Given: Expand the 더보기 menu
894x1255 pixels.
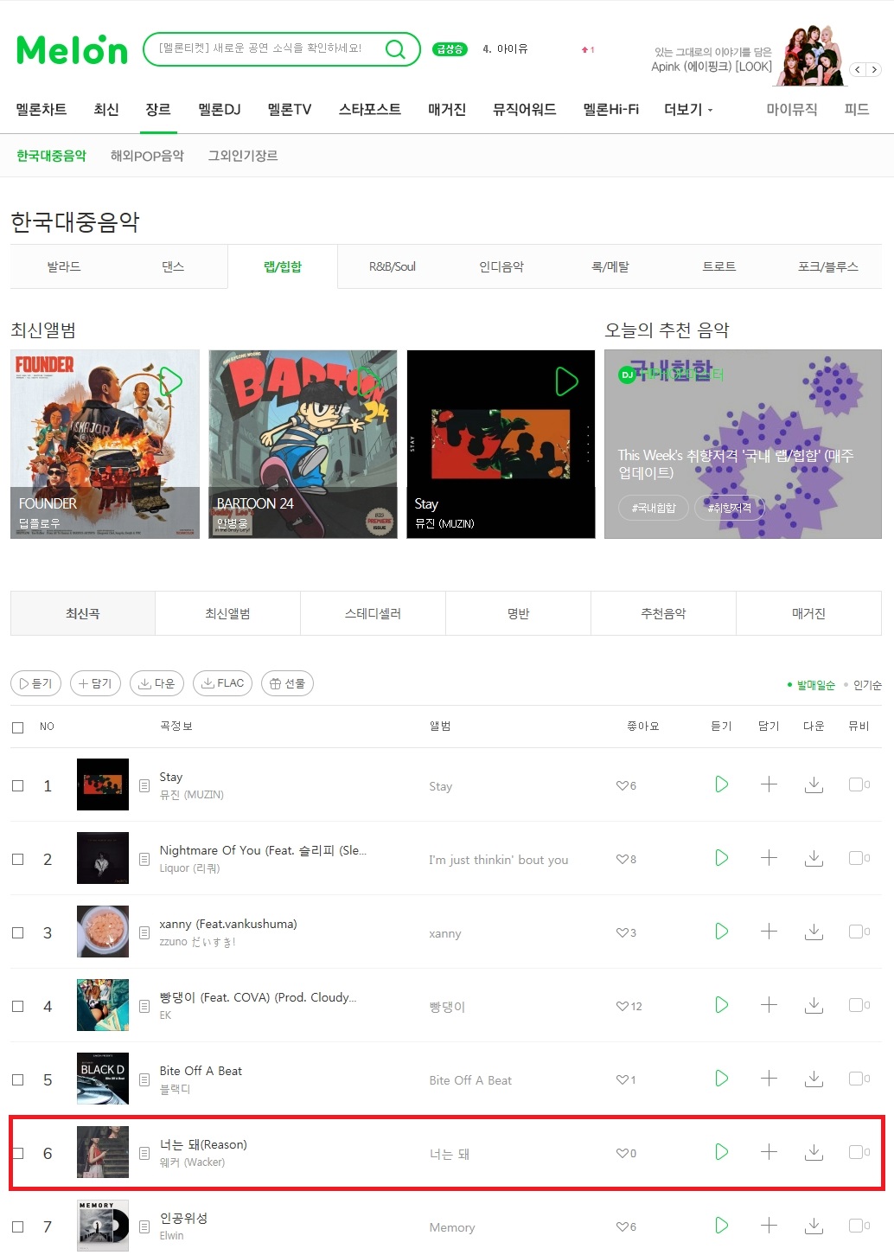Looking at the screenshot, I should pyautogui.click(x=688, y=110).
